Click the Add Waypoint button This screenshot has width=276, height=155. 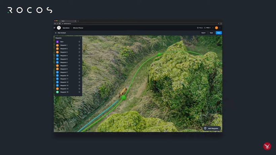(x=211, y=128)
